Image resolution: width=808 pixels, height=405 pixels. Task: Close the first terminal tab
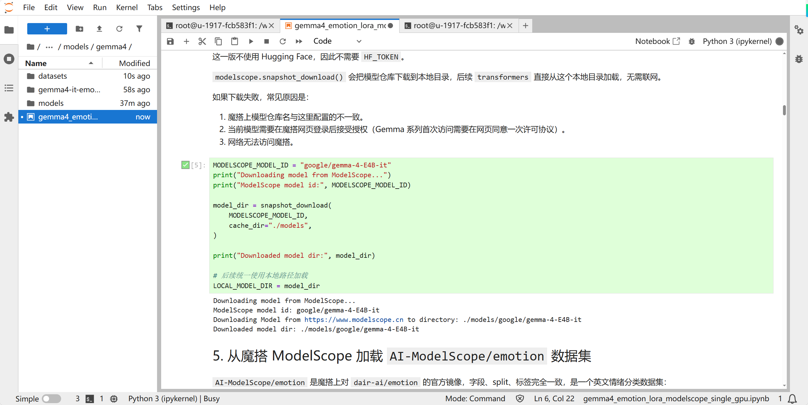click(x=271, y=26)
